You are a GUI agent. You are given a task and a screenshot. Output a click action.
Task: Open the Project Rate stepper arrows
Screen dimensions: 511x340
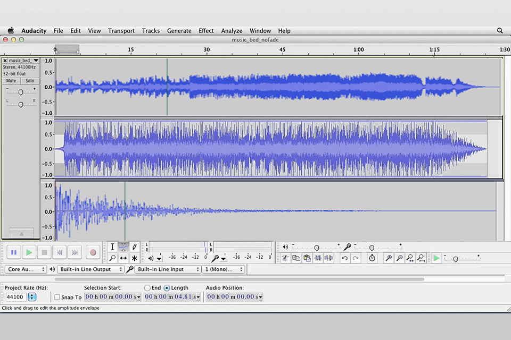click(32, 297)
